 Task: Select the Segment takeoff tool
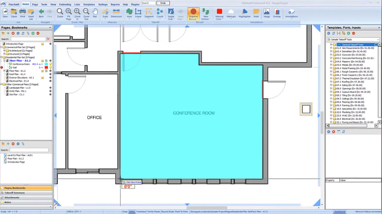tap(149, 13)
